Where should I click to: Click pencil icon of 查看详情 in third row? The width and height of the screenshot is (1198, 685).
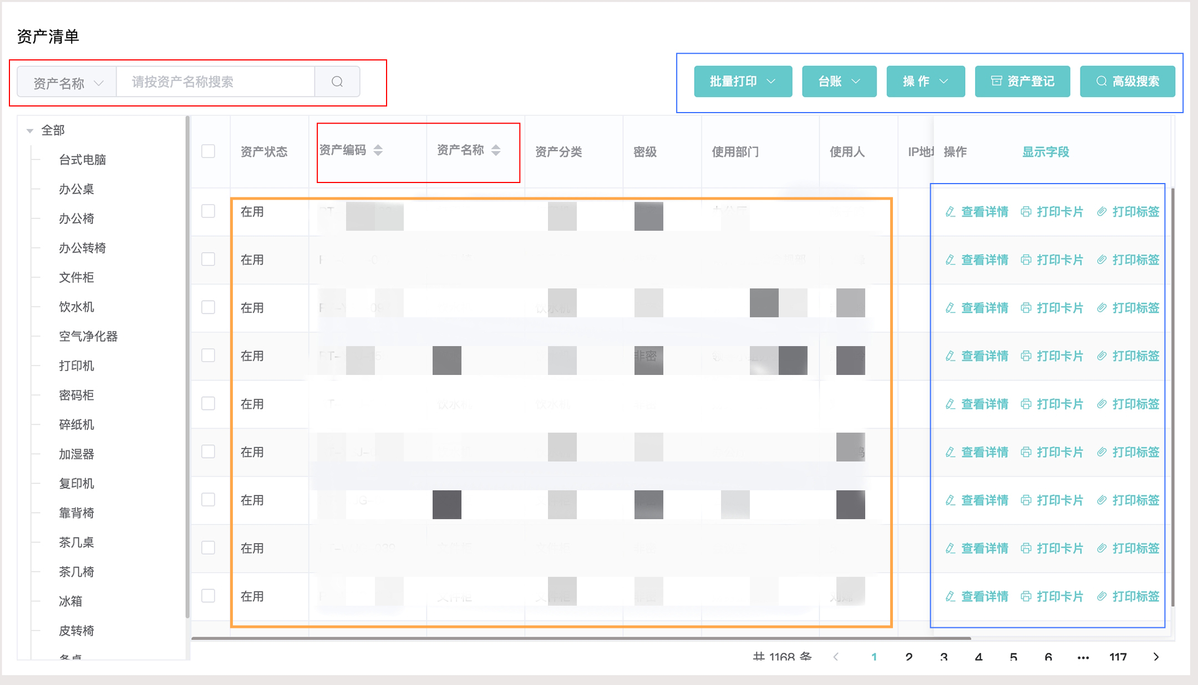[x=950, y=308]
